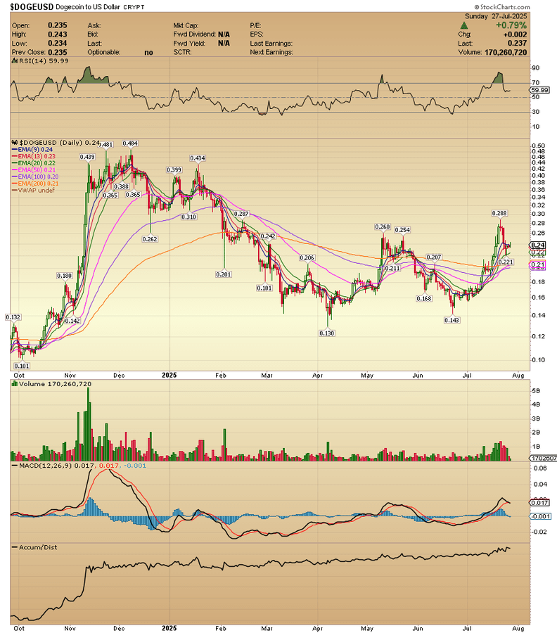The height and width of the screenshot is (633, 557).
Task: Click the 'Dogecoin to US Dollar' name
Action: pos(88,7)
